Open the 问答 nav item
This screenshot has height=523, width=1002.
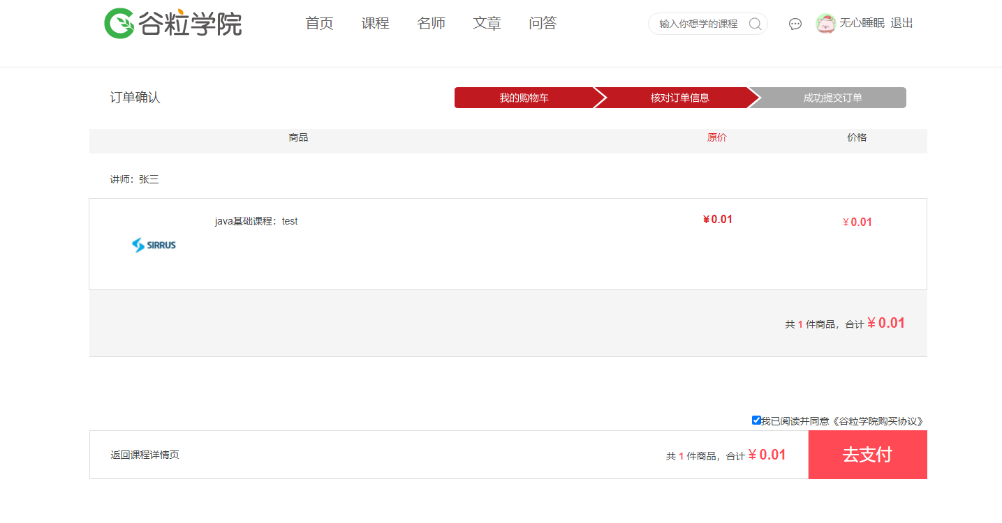pos(543,23)
